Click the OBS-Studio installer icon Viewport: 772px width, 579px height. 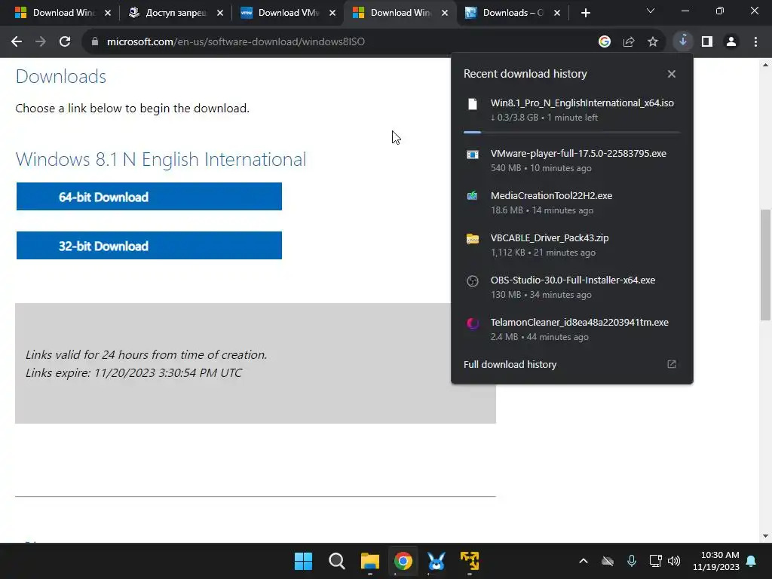473,281
